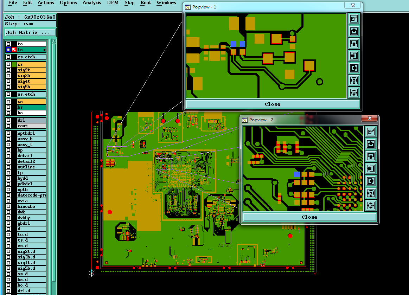Image resolution: width=409 pixels, height=295 pixels.
Task: Select the bo layer name
Action: (32, 113)
